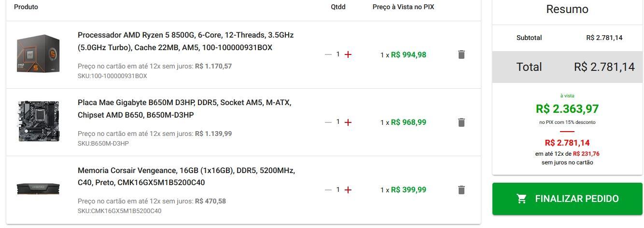Open the Processador AMD Ryzen 5 8500G title link
This screenshot has height=228, width=644.
(x=186, y=41)
